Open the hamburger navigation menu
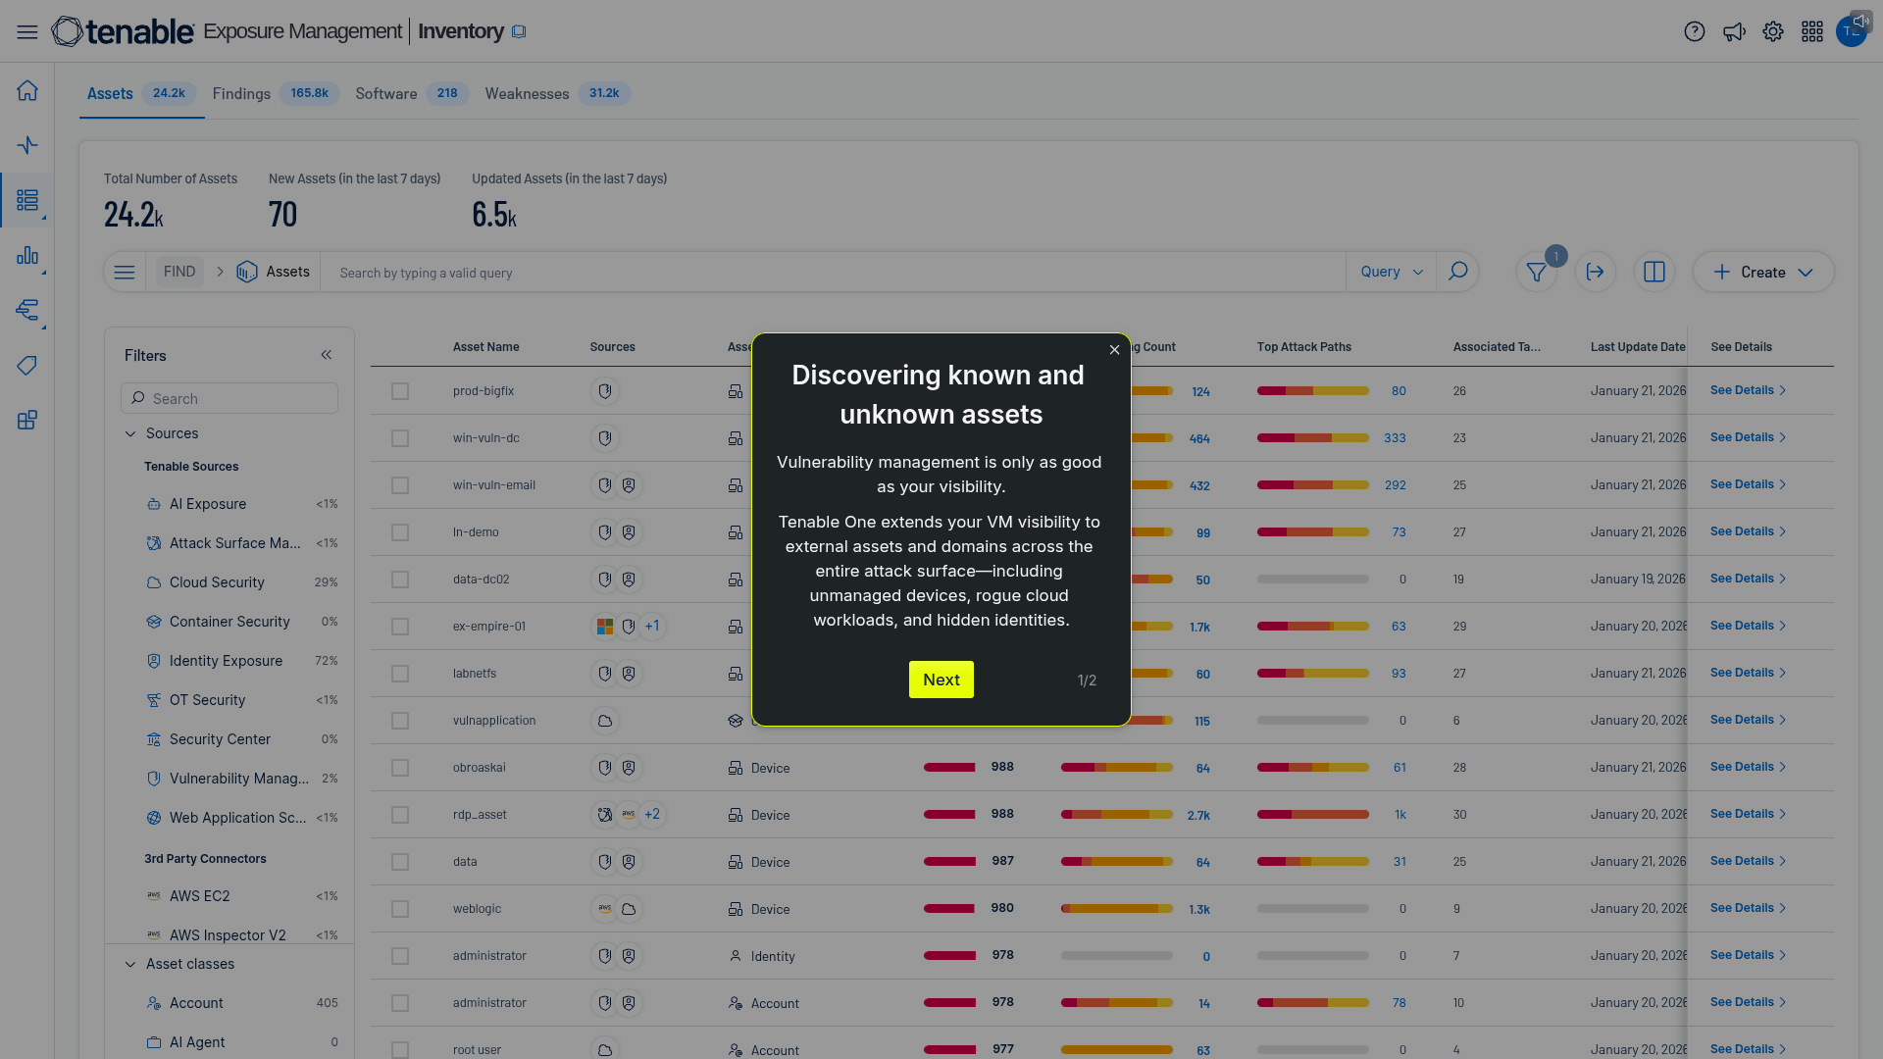 pos(27,32)
